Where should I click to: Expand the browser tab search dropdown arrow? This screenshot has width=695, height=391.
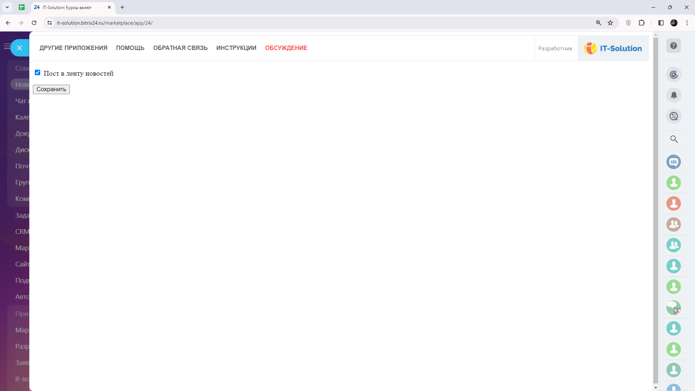pos(7,7)
